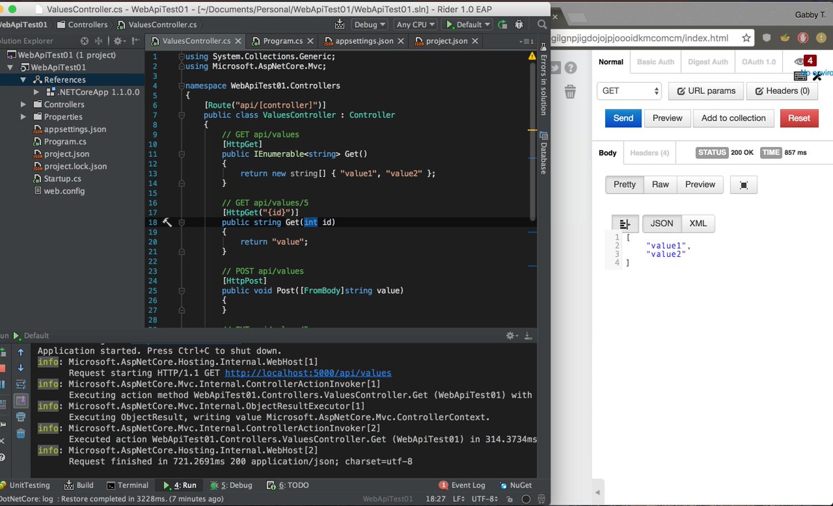833x506 pixels.
Task: Open the 5: Debug tool window
Action: (232, 485)
